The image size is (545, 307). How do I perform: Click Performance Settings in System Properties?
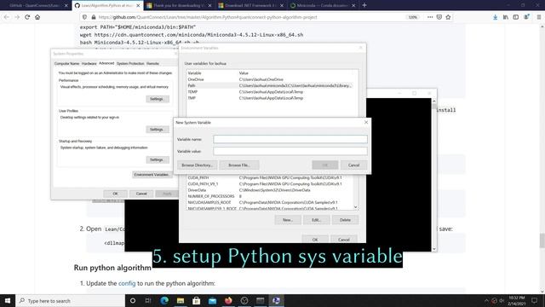click(x=157, y=99)
